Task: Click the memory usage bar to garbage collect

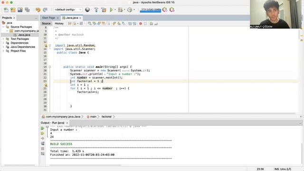Action: pos(151,9)
